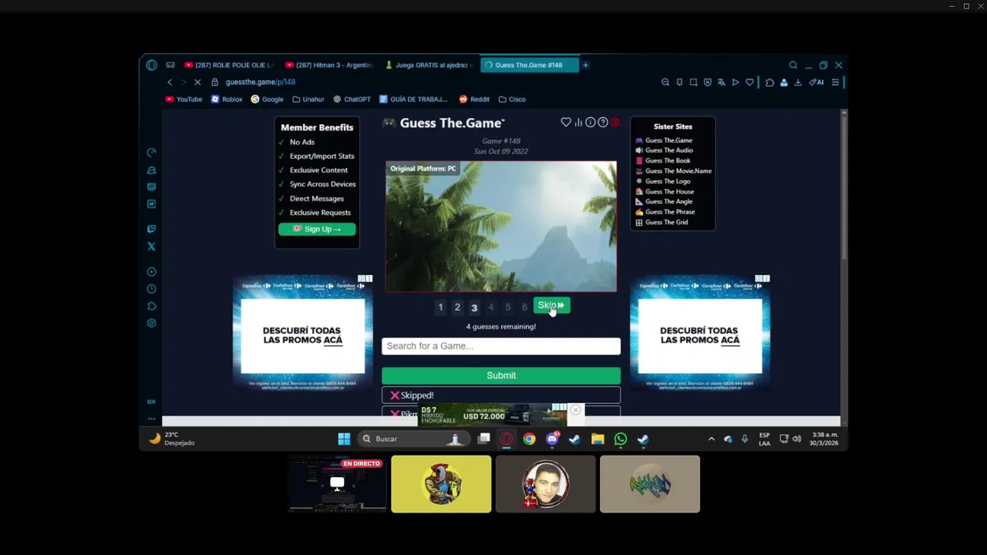Select screenshot number 2
Viewport: 987px width, 555px height.
pos(457,307)
